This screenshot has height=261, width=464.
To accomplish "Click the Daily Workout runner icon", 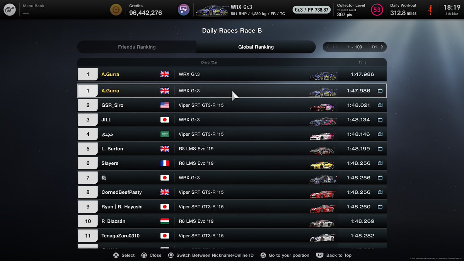I will (x=430, y=10).
